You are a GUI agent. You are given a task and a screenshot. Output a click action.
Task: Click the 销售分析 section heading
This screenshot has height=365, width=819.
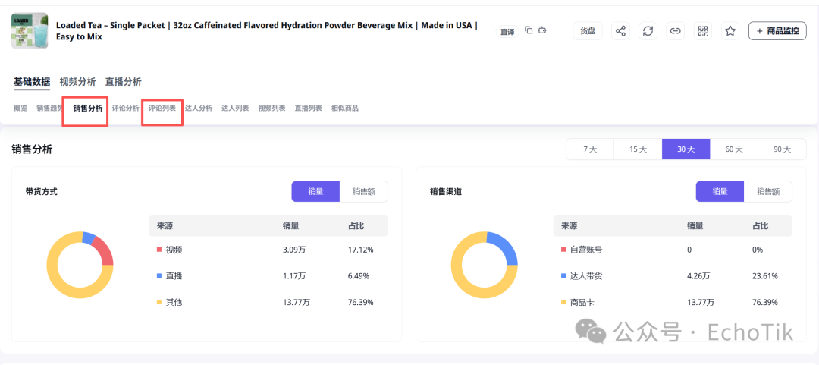(32, 149)
